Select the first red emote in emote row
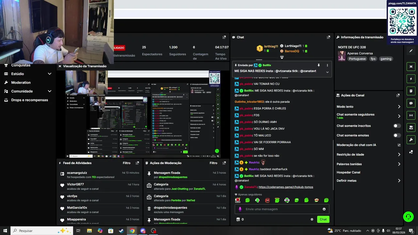This screenshot has height=235, width=418. point(238,200)
